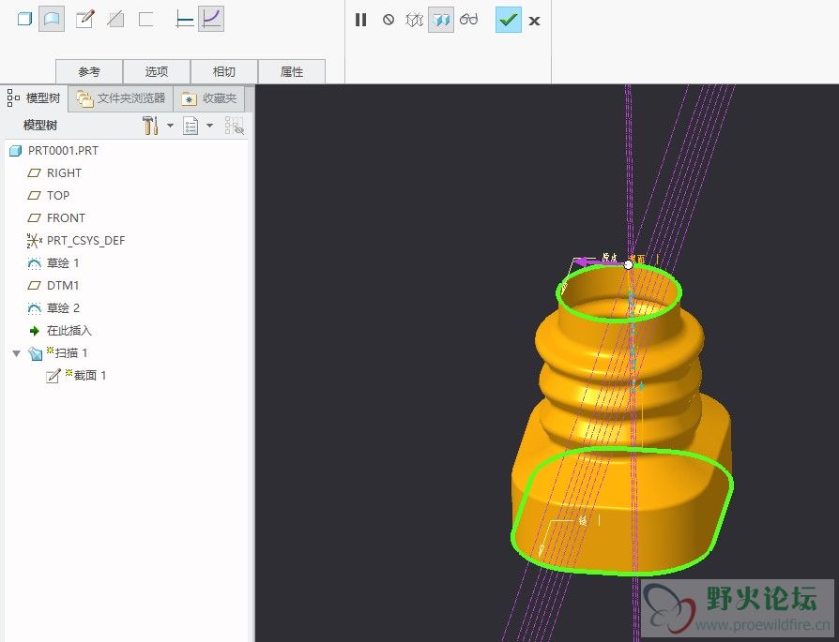The width and height of the screenshot is (839, 642).
Task: Cancel the sweep feature with the X
Action: click(x=534, y=21)
